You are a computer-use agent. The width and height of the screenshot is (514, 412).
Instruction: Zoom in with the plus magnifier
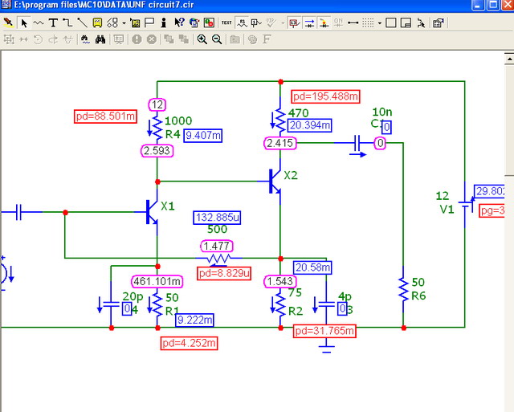[x=202, y=39]
